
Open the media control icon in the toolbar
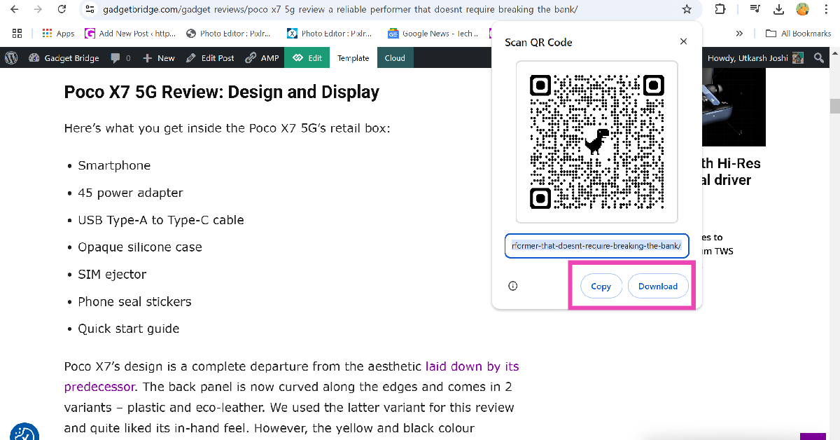pos(755,10)
